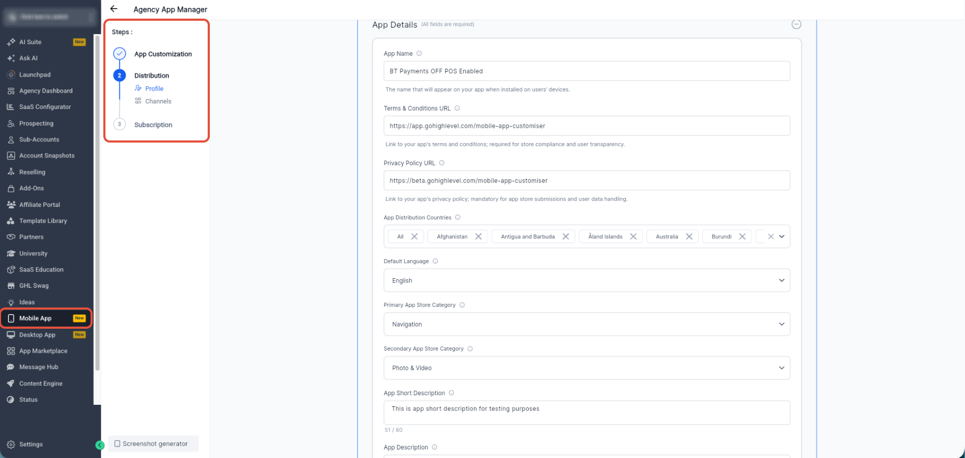Viewport: 965px width, 458px height.
Task: Open the Subscription step
Action: [x=153, y=125]
